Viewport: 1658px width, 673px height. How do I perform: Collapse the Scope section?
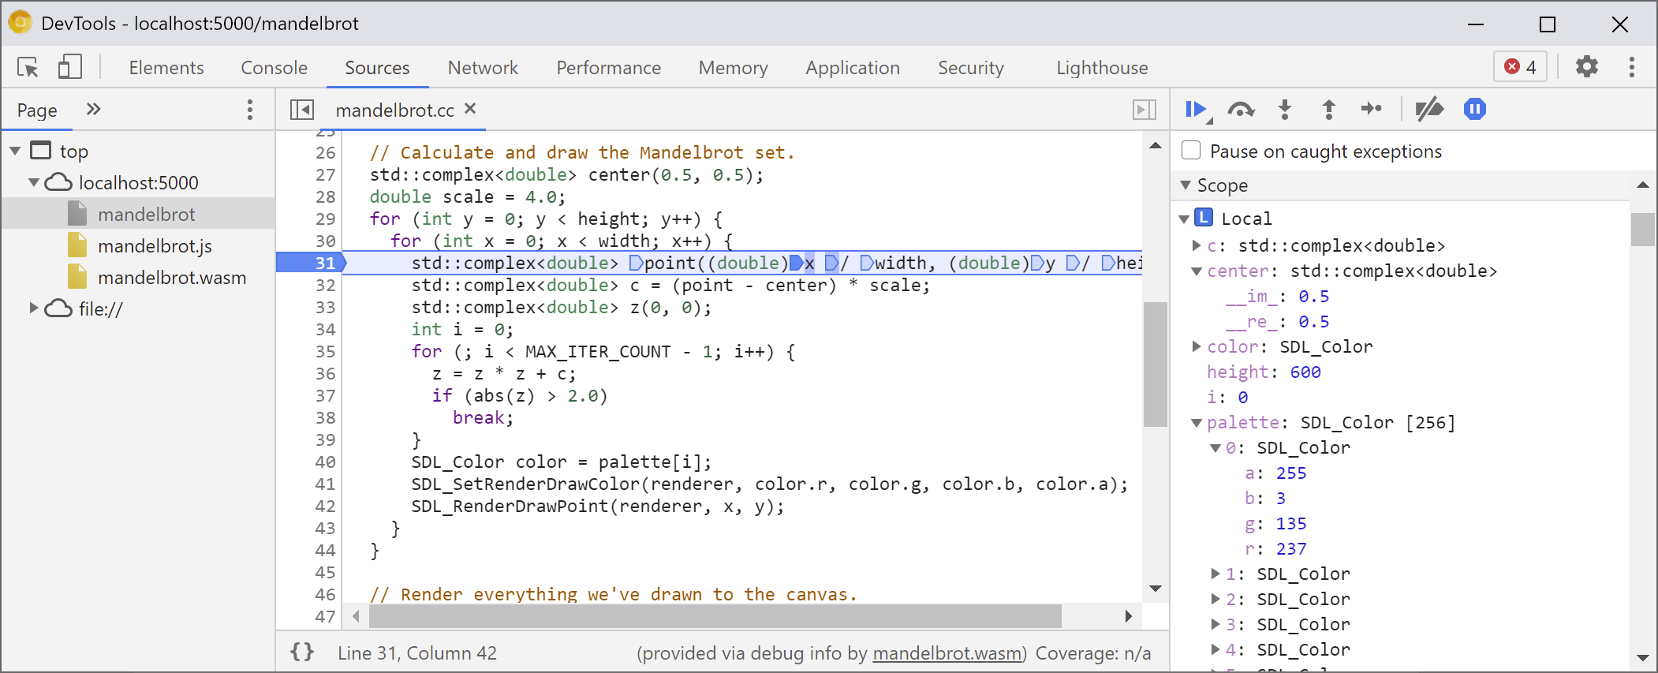click(1185, 185)
